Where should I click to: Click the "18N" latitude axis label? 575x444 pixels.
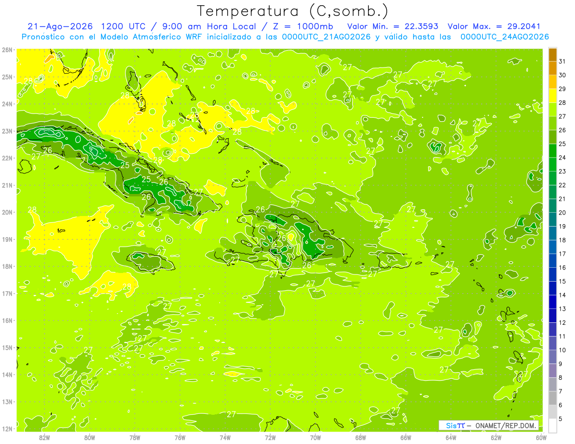point(7,266)
